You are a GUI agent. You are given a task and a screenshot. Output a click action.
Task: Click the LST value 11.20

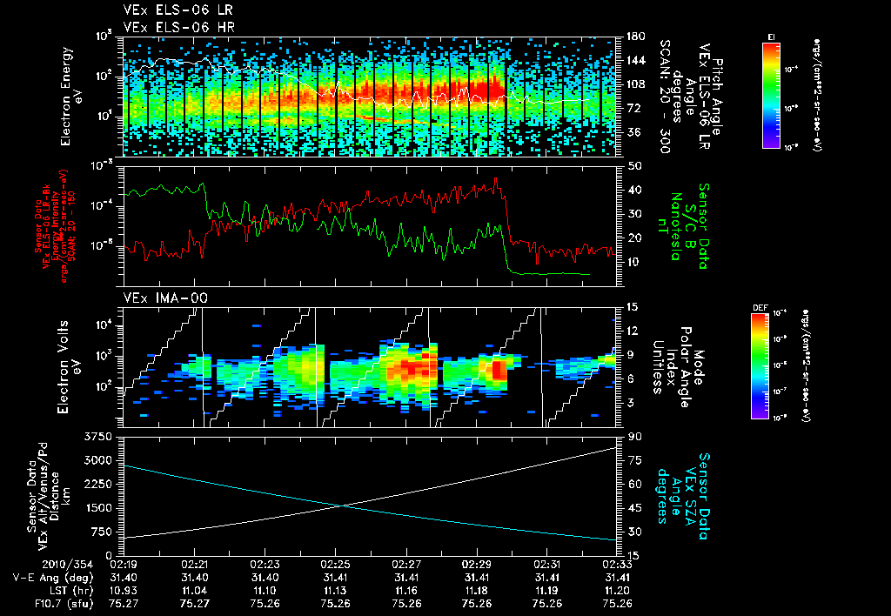[x=617, y=591]
